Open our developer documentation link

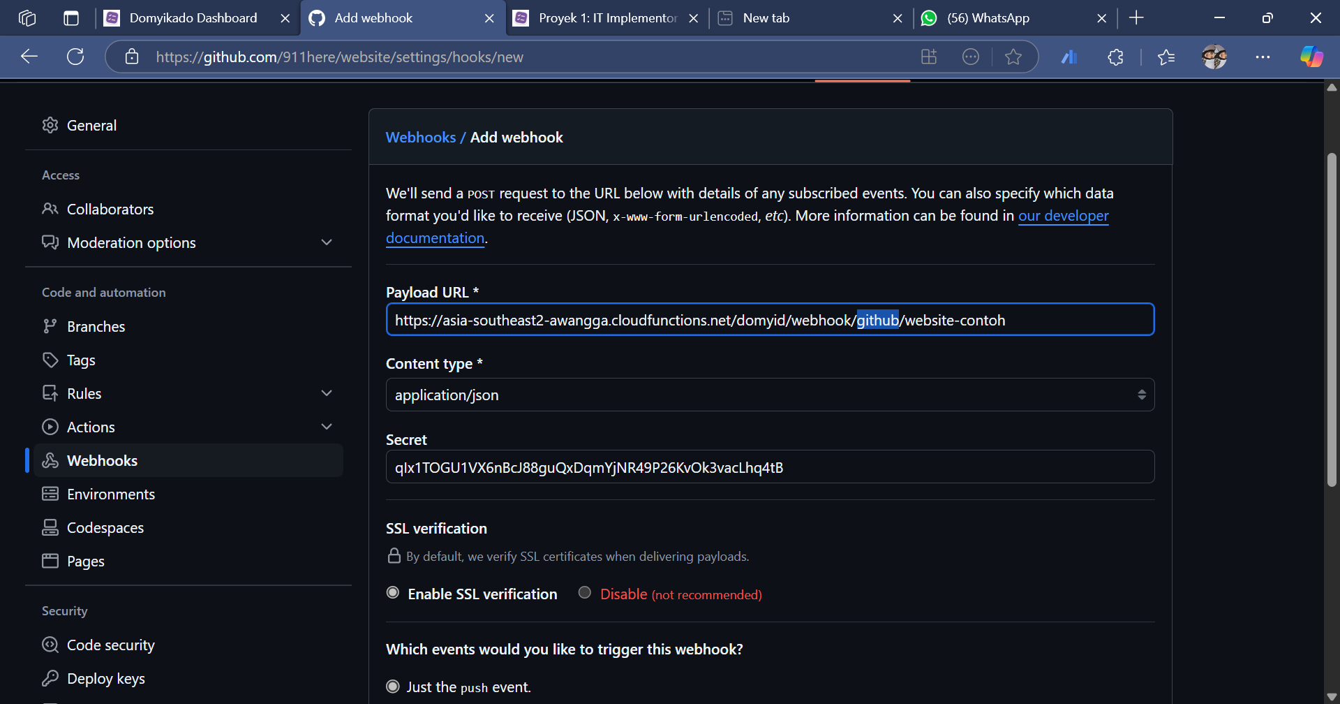1063,216
